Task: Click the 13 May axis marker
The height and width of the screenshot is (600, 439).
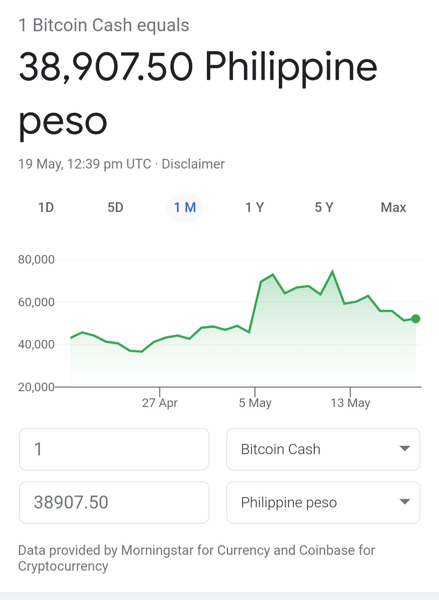Action: (350, 403)
